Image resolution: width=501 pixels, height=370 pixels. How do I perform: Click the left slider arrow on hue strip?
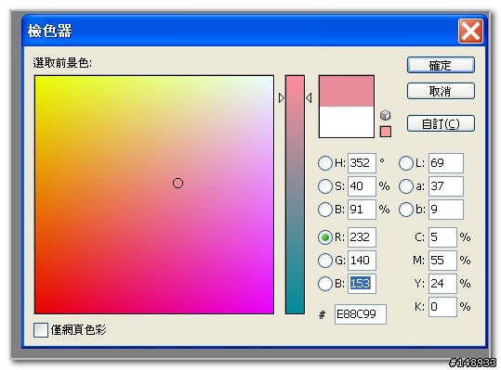pos(281,98)
